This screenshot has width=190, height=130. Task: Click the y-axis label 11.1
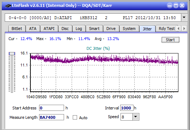(24, 65)
